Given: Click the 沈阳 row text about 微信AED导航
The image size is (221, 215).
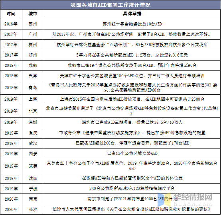Looking at the screenshot, I should coord(132,178).
